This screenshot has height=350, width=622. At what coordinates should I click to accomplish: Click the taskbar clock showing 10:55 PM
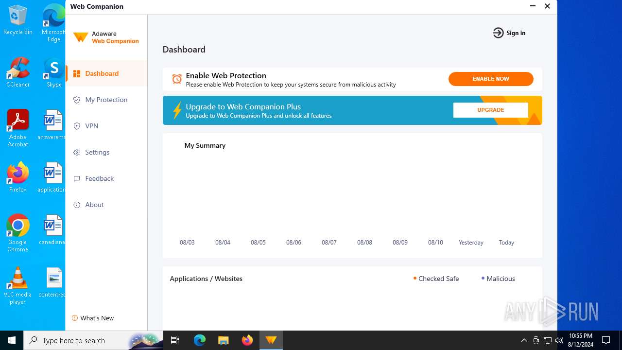tap(580, 340)
